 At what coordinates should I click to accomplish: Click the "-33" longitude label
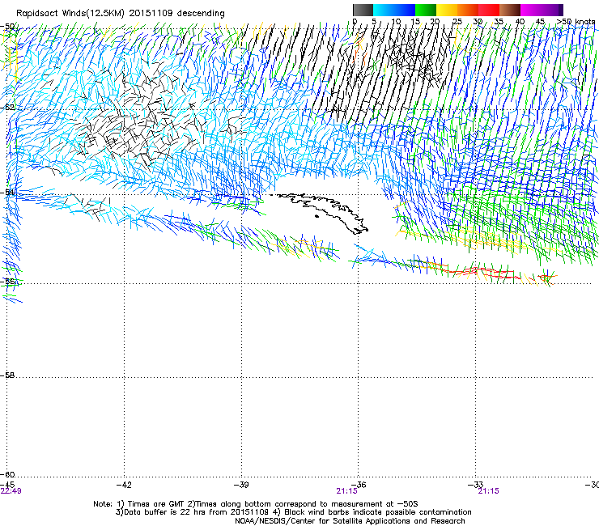tap(476, 485)
